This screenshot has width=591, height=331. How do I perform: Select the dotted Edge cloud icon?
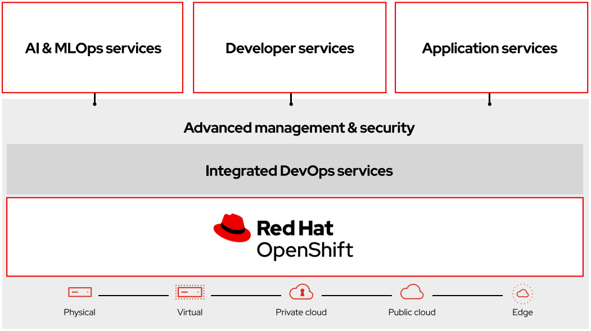[522, 292]
